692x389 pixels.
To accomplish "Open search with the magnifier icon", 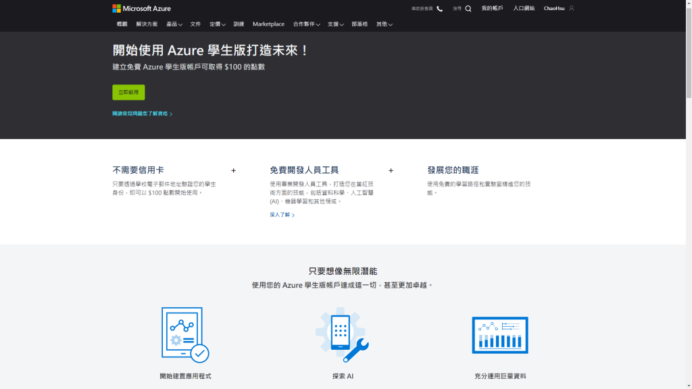I will tap(468, 8).
